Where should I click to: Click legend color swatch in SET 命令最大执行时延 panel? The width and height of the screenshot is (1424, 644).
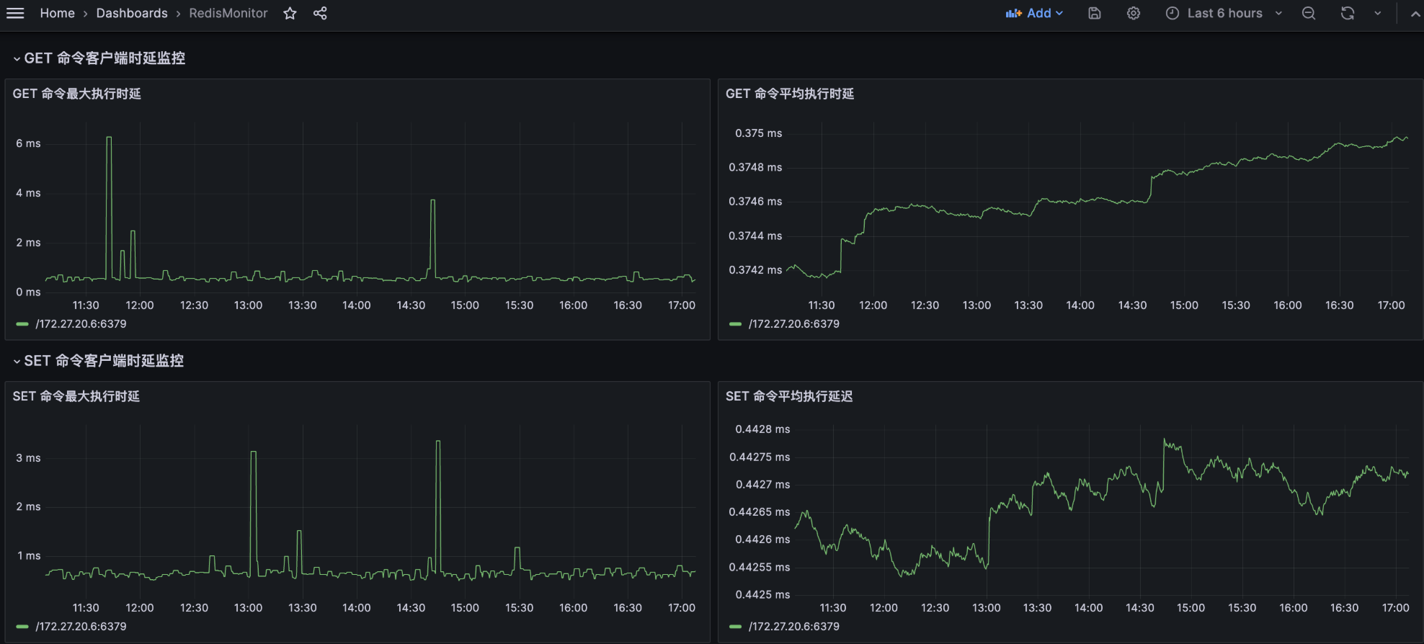[x=22, y=627]
